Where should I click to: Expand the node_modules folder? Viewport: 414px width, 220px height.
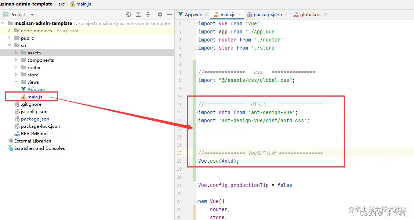[x=9, y=30]
